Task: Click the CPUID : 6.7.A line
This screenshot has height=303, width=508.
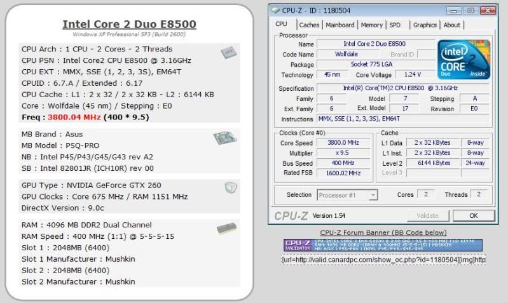Action: click(82, 83)
